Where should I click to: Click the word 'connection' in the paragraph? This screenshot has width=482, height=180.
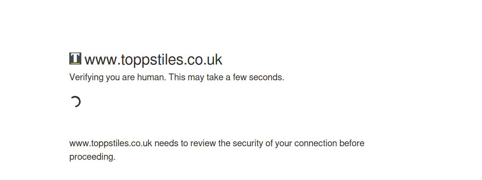(x=316, y=143)
